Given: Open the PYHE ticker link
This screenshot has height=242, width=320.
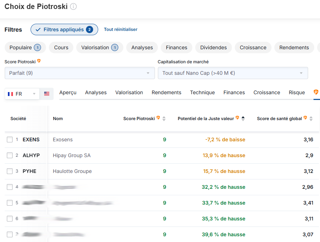Looking at the screenshot, I should coord(29,171).
